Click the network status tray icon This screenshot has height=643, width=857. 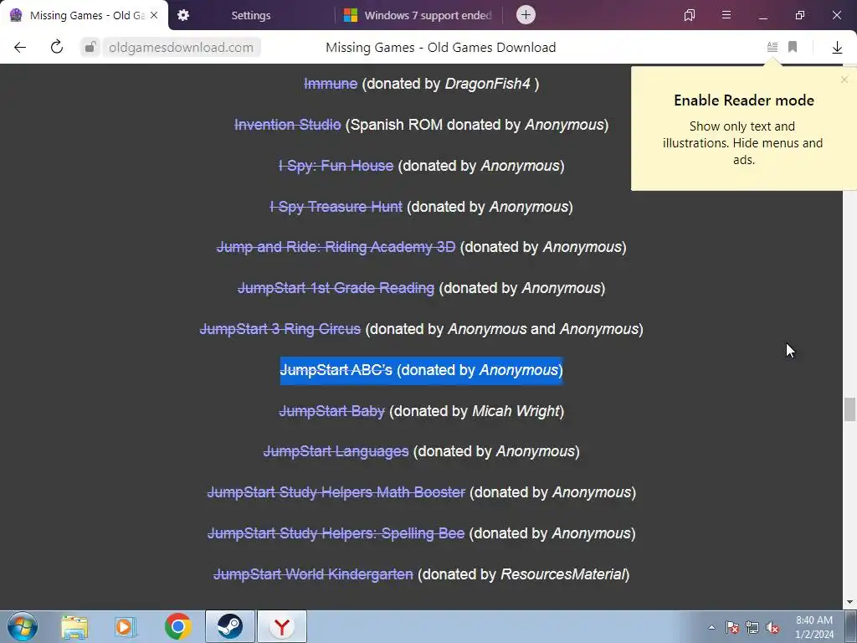click(x=752, y=628)
